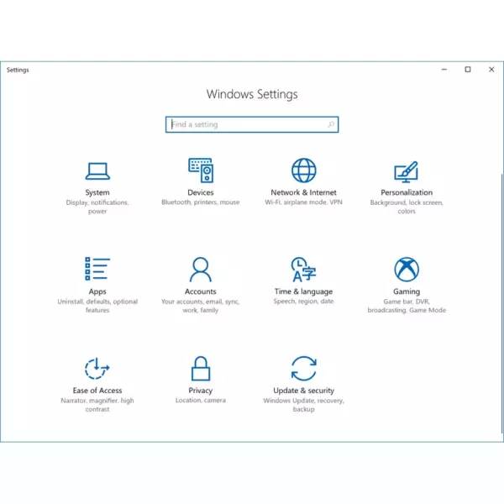
Task: Open the Accounts person icon
Action: click(201, 270)
